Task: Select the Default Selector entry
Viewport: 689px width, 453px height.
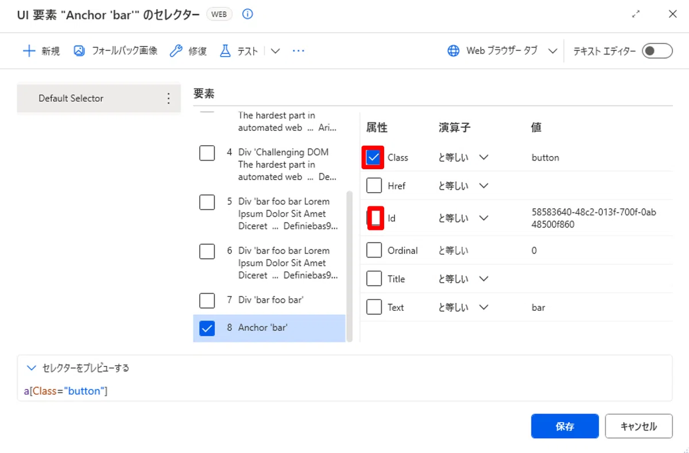Action: pos(99,99)
